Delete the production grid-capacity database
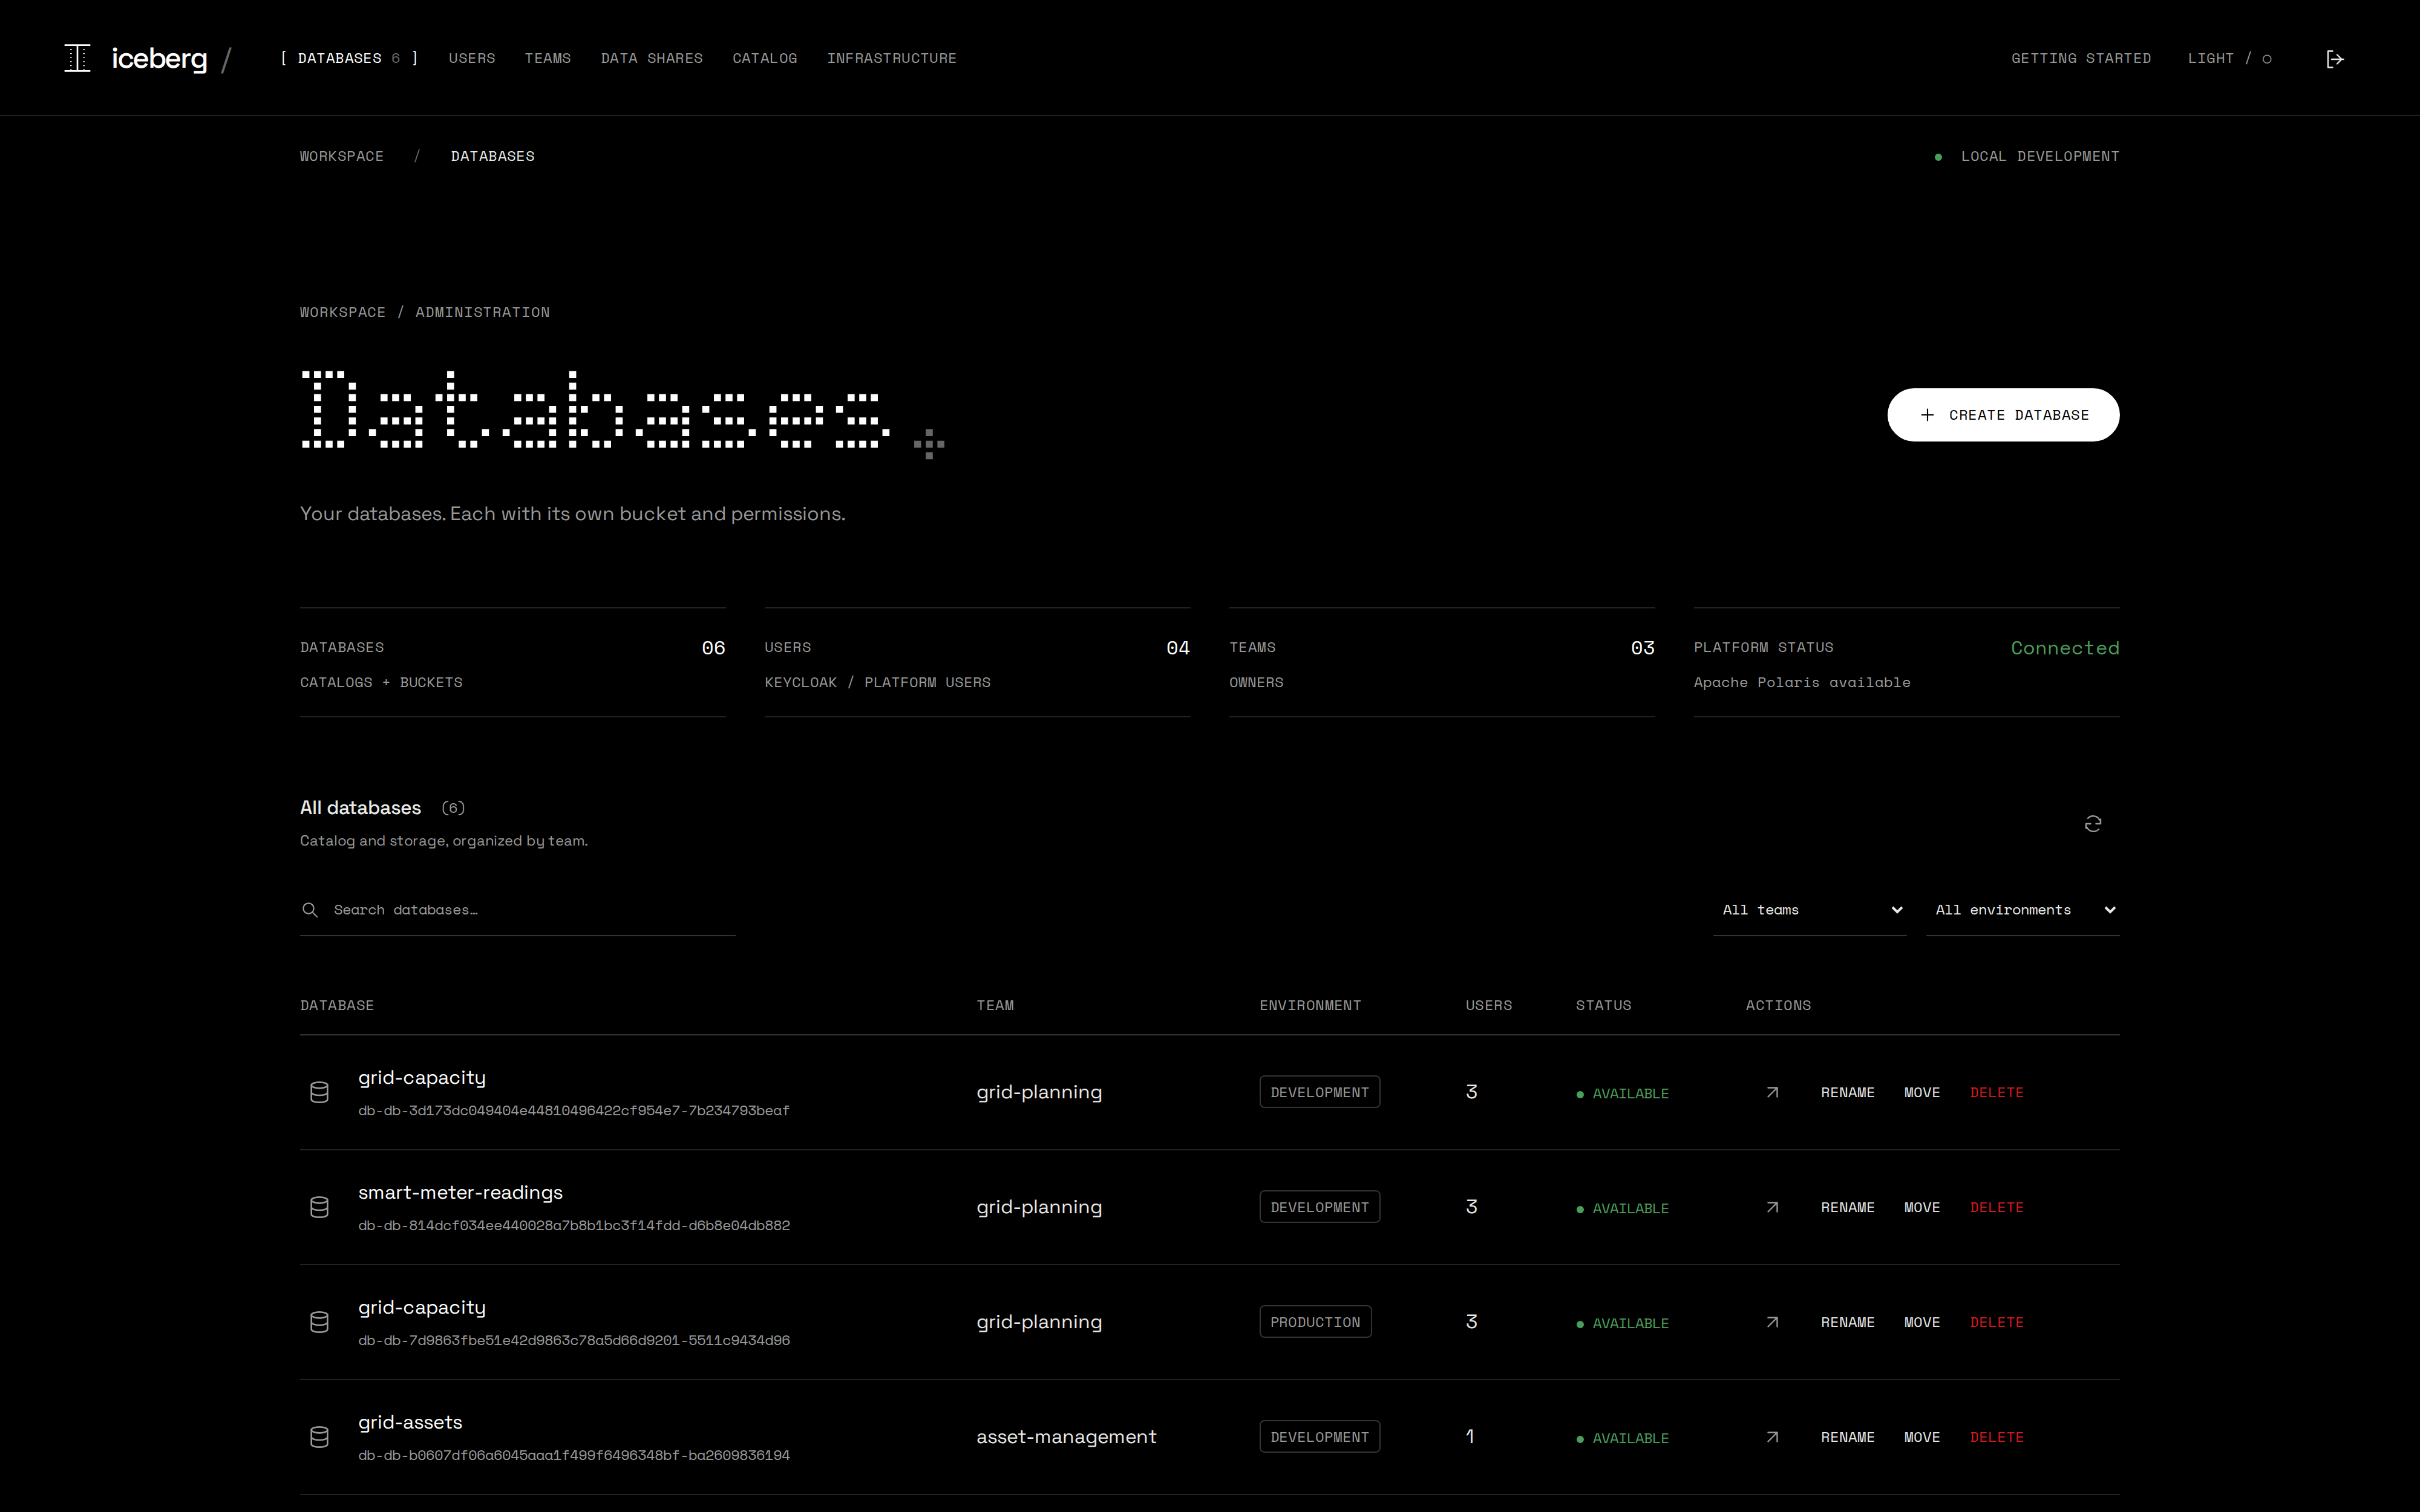This screenshot has height=1512, width=2420. tap(1997, 1322)
